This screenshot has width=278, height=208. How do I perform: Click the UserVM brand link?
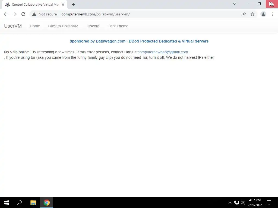13,26
